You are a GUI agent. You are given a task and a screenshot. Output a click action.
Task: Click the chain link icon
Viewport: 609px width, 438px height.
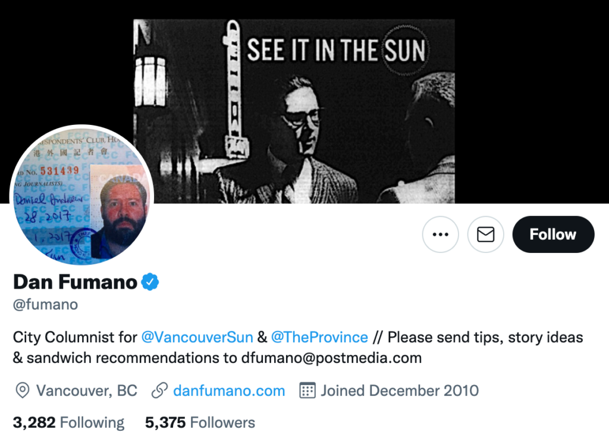tap(159, 391)
